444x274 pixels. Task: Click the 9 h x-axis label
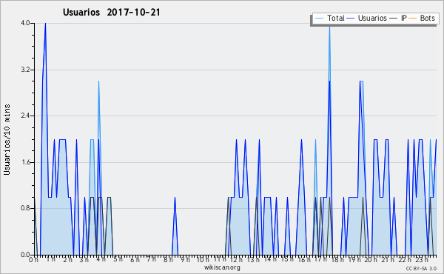click(185, 260)
